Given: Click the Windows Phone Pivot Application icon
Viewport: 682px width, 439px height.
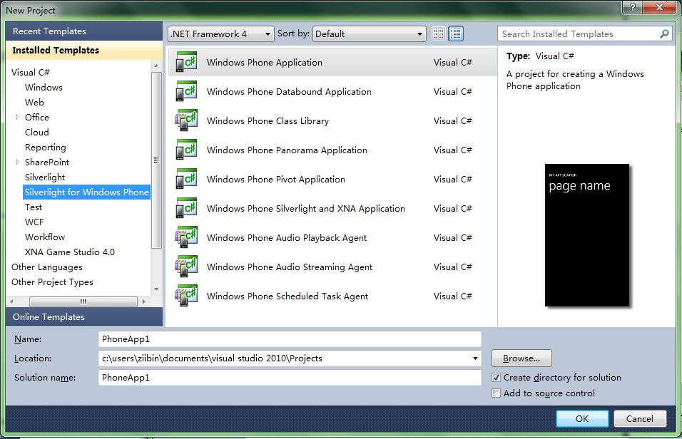Looking at the screenshot, I should tap(186, 179).
